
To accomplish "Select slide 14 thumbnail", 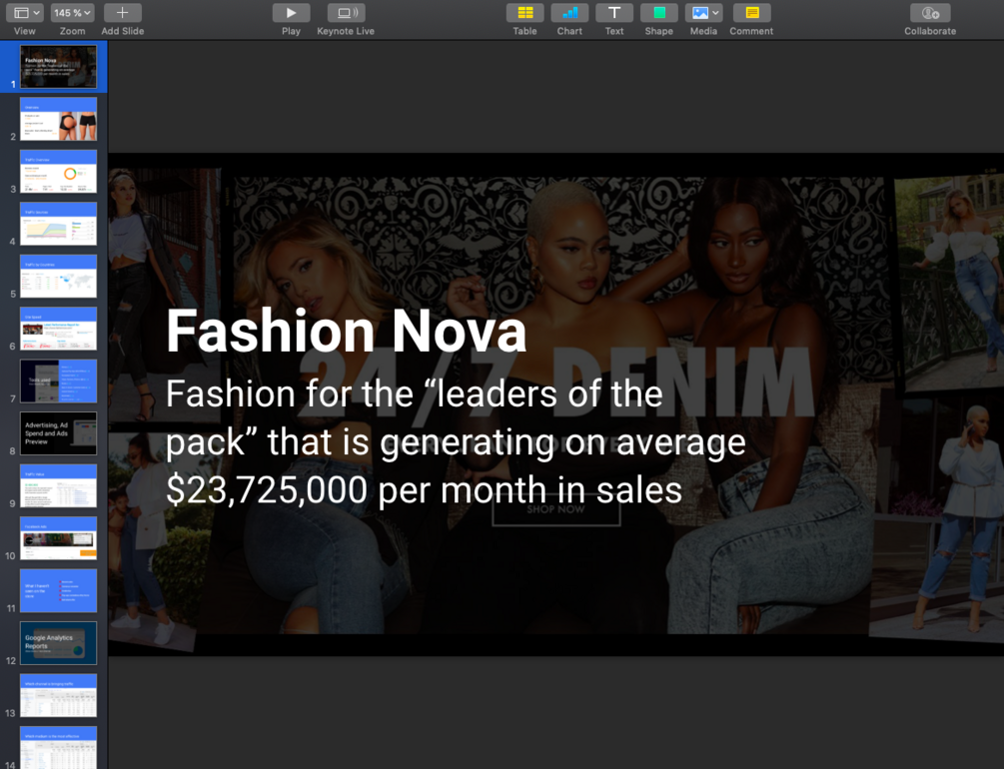I will pos(58,747).
